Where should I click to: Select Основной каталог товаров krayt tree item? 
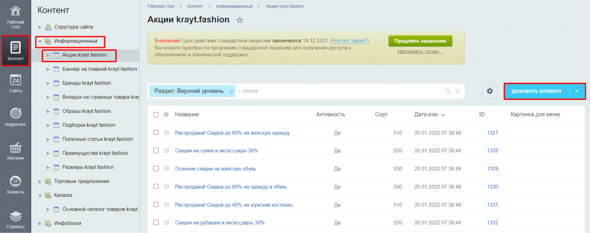(x=100, y=209)
